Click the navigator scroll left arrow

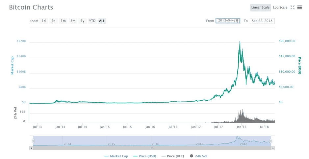[31, 148]
